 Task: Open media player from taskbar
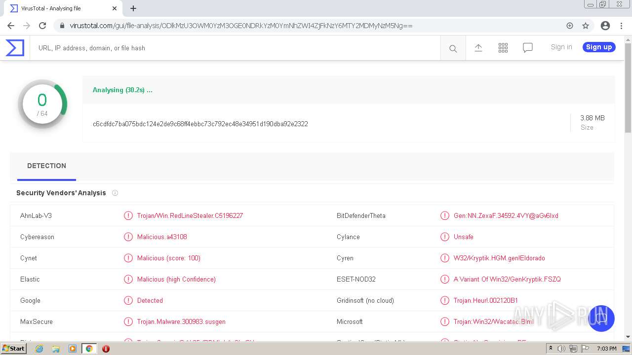point(73,349)
